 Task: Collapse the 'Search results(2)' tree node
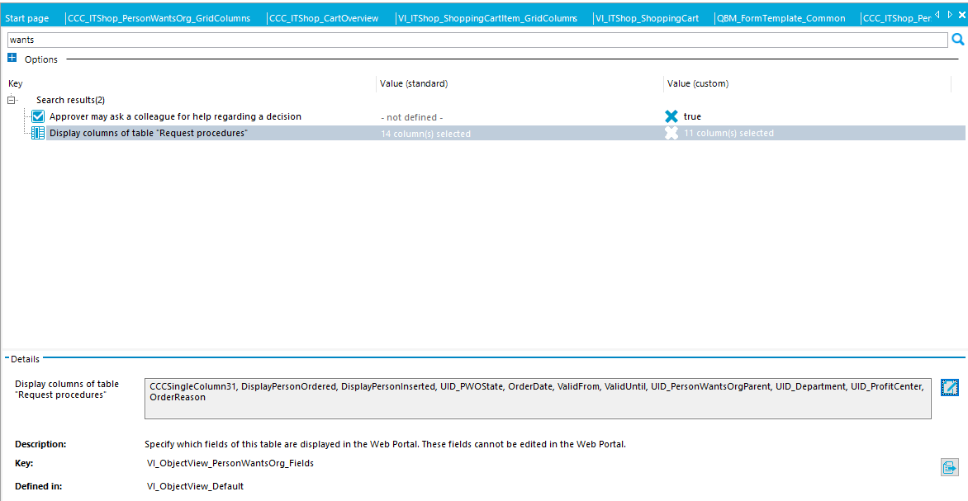point(11,99)
